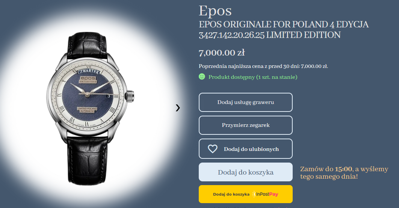Click Produkt dostępny stock status text
Screen dimensions: 399x208
253,77
